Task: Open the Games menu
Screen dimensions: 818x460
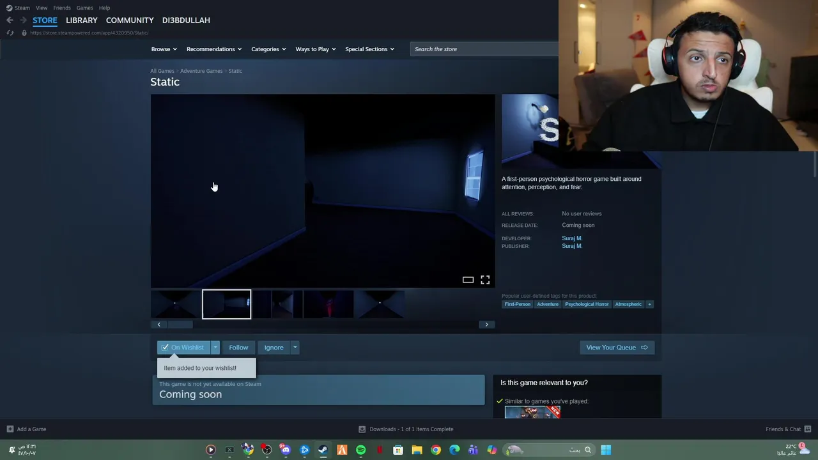Action: [84, 8]
